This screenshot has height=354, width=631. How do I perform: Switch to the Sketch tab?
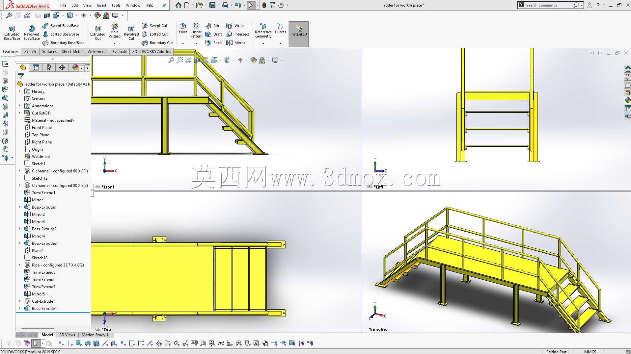[x=30, y=52]
